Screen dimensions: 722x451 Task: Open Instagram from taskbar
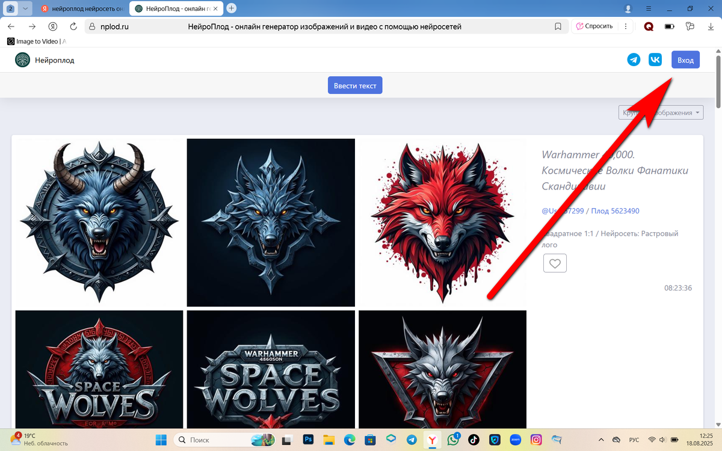[x=535, y=440]
